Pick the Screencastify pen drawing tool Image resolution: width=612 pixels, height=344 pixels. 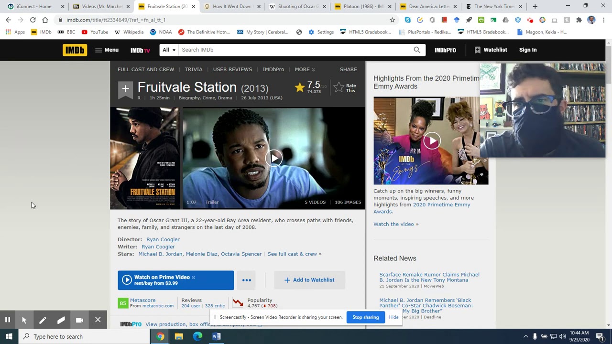click(x=43, y=320)
